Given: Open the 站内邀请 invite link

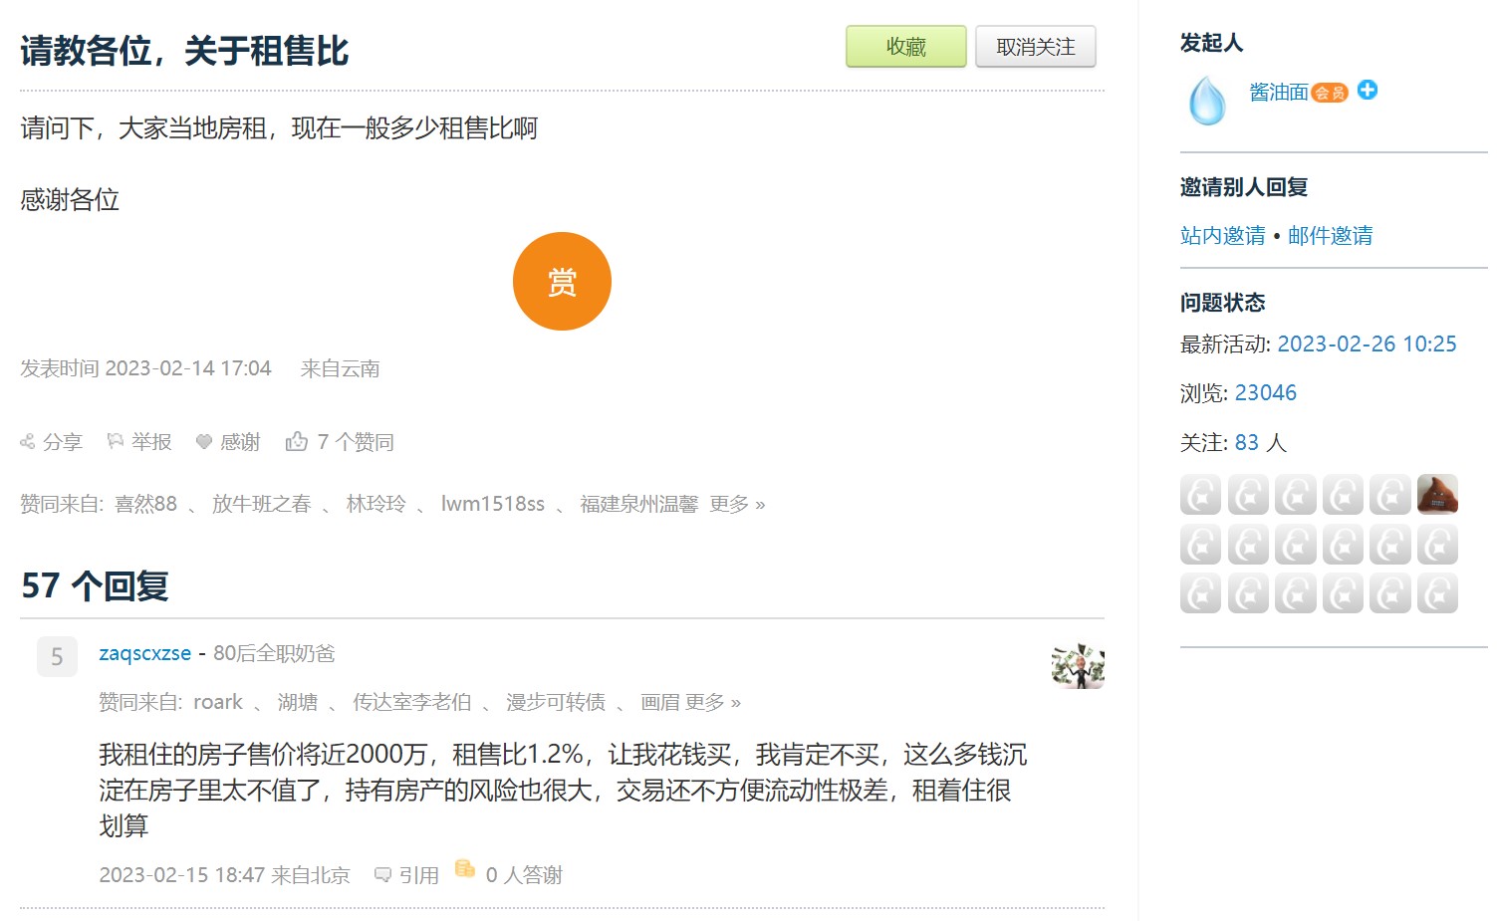Looking at the screenshot, I should tap(1222, 236).
